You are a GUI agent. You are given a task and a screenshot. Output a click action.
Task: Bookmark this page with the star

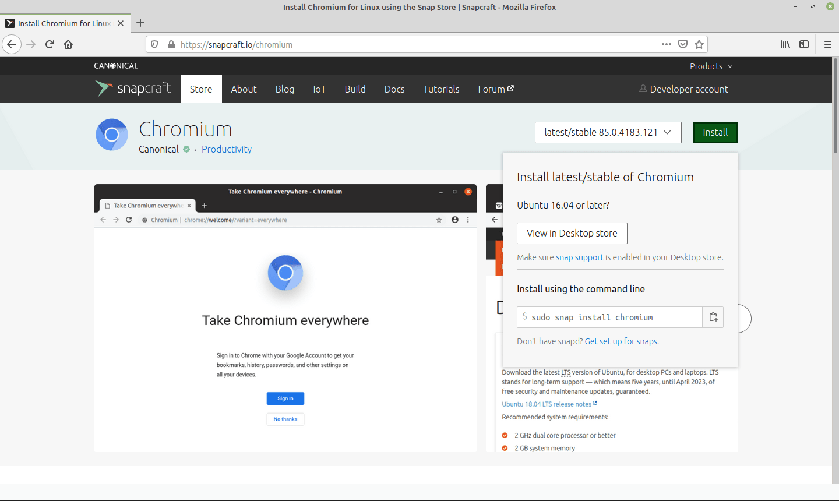coord(699,44)
